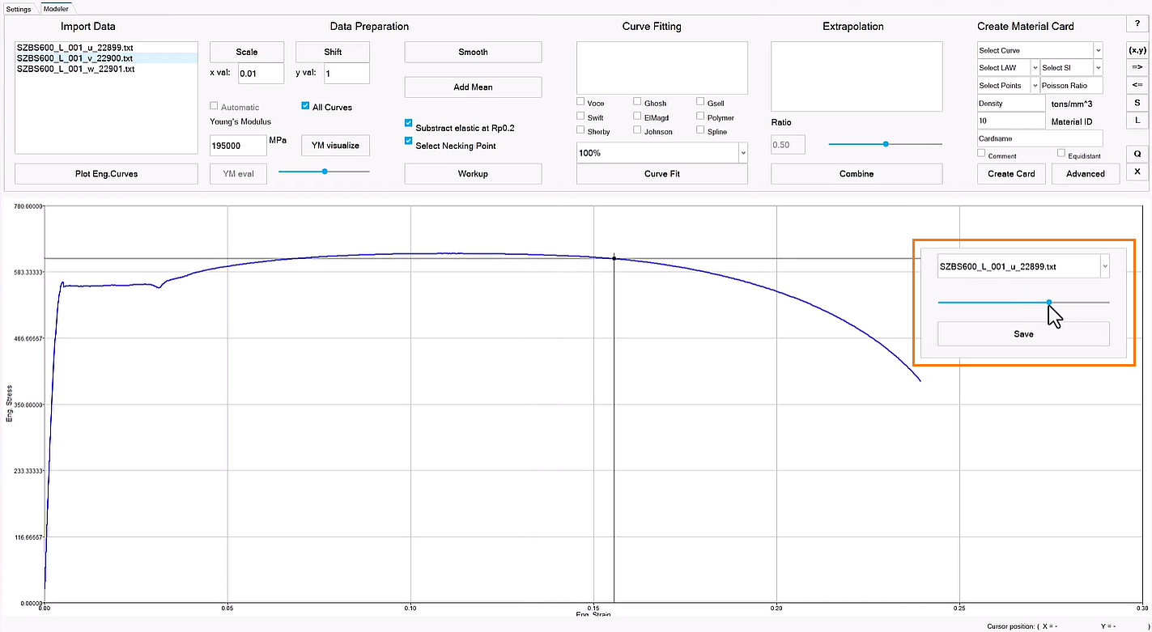Click the X button in side toolbar

tap(1137, 172)
